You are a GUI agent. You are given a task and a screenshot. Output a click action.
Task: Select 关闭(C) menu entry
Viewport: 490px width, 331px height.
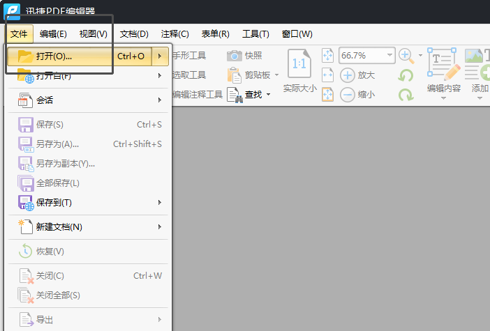click(x=88, y=276)
